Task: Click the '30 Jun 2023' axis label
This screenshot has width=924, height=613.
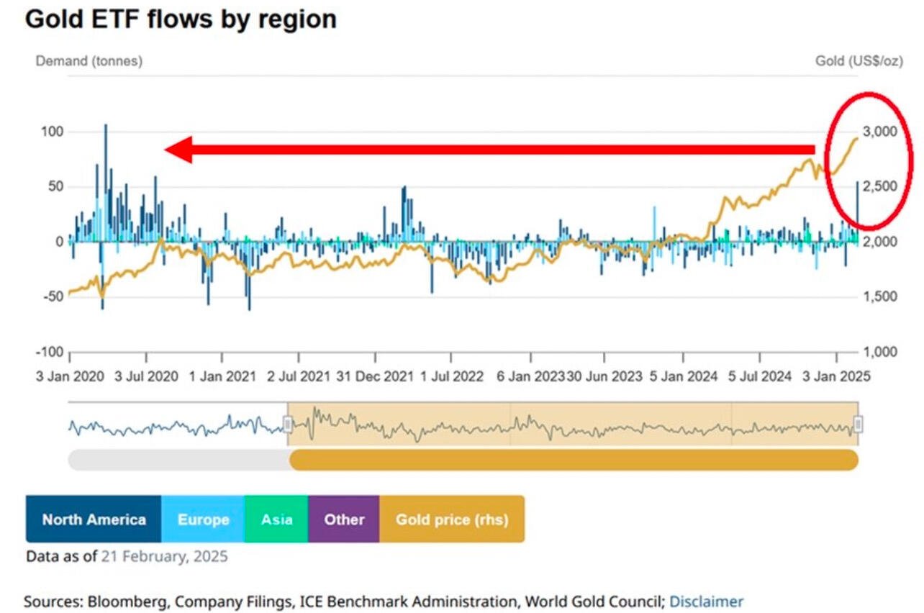Action: [603, 376]
